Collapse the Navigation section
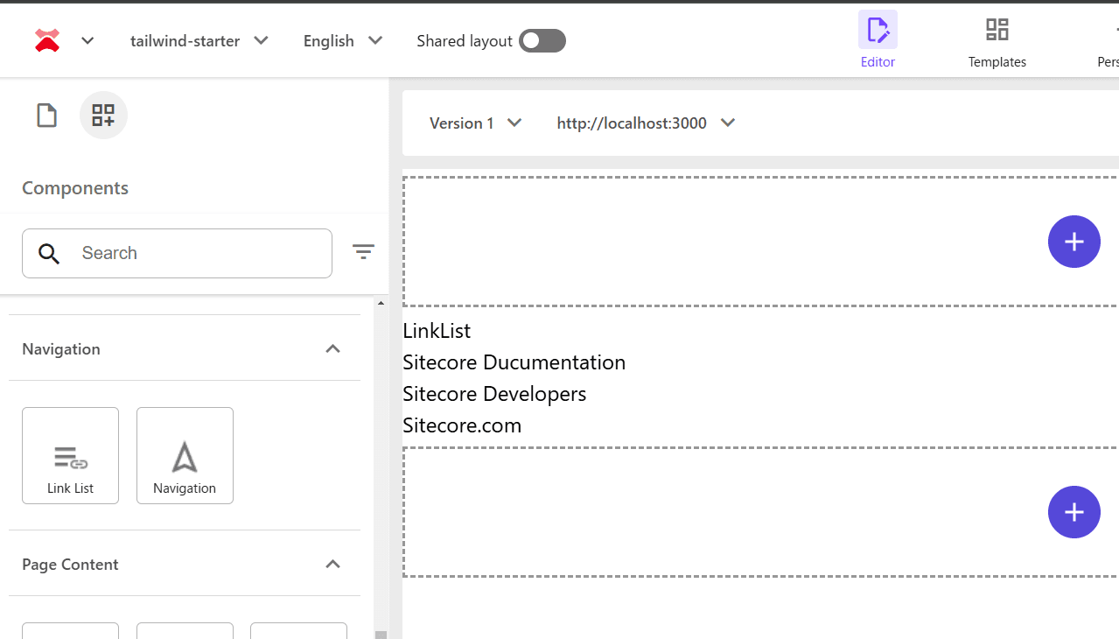 332,349
